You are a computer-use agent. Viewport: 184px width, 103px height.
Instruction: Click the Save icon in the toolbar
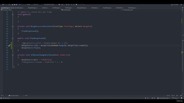pyautogui.click(x=15, y=5)
